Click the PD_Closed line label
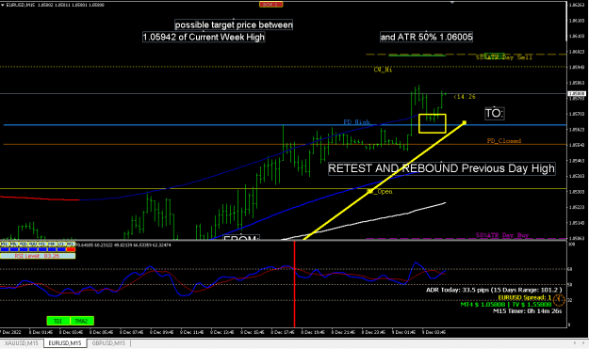589x349 pixels. pos(504,141)
